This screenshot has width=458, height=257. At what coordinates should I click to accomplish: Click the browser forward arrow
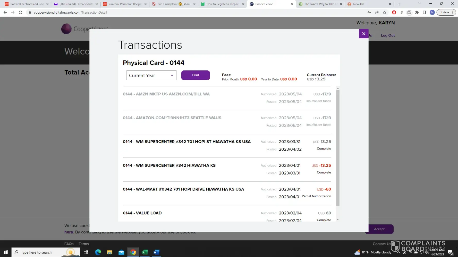point(13,12)
